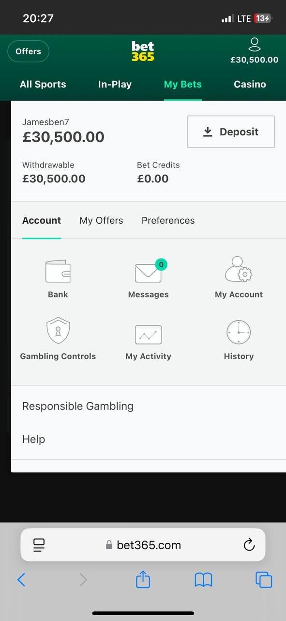Go to the In-Play section
The width and height of the screenshot is (286, 621).
(x=115, y=84)
